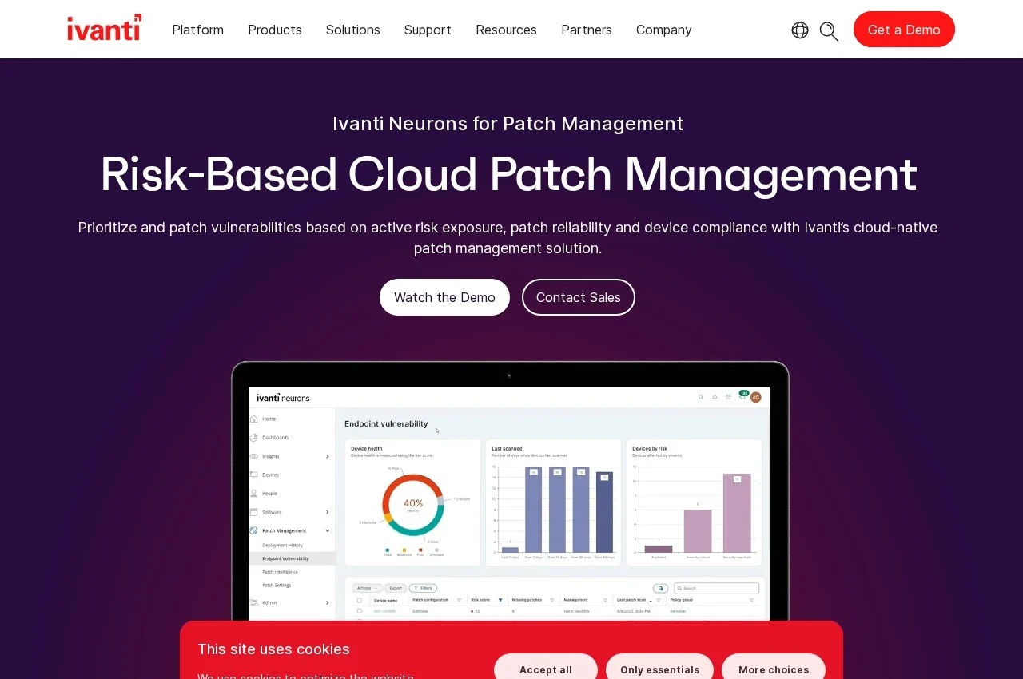Click the Insights eye icon in the sidebar
This screenshot has width=1023, height=679.
tap(254, 456)
